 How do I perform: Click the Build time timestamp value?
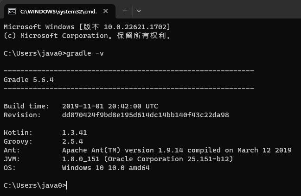point(110,106)
